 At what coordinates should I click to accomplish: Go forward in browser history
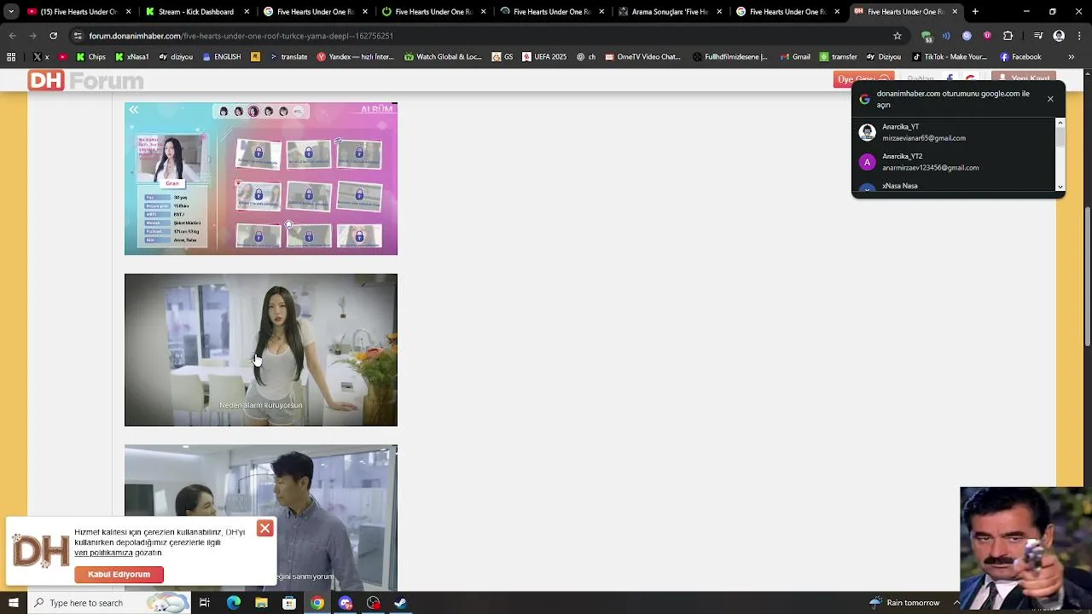[x=32, y=36]
